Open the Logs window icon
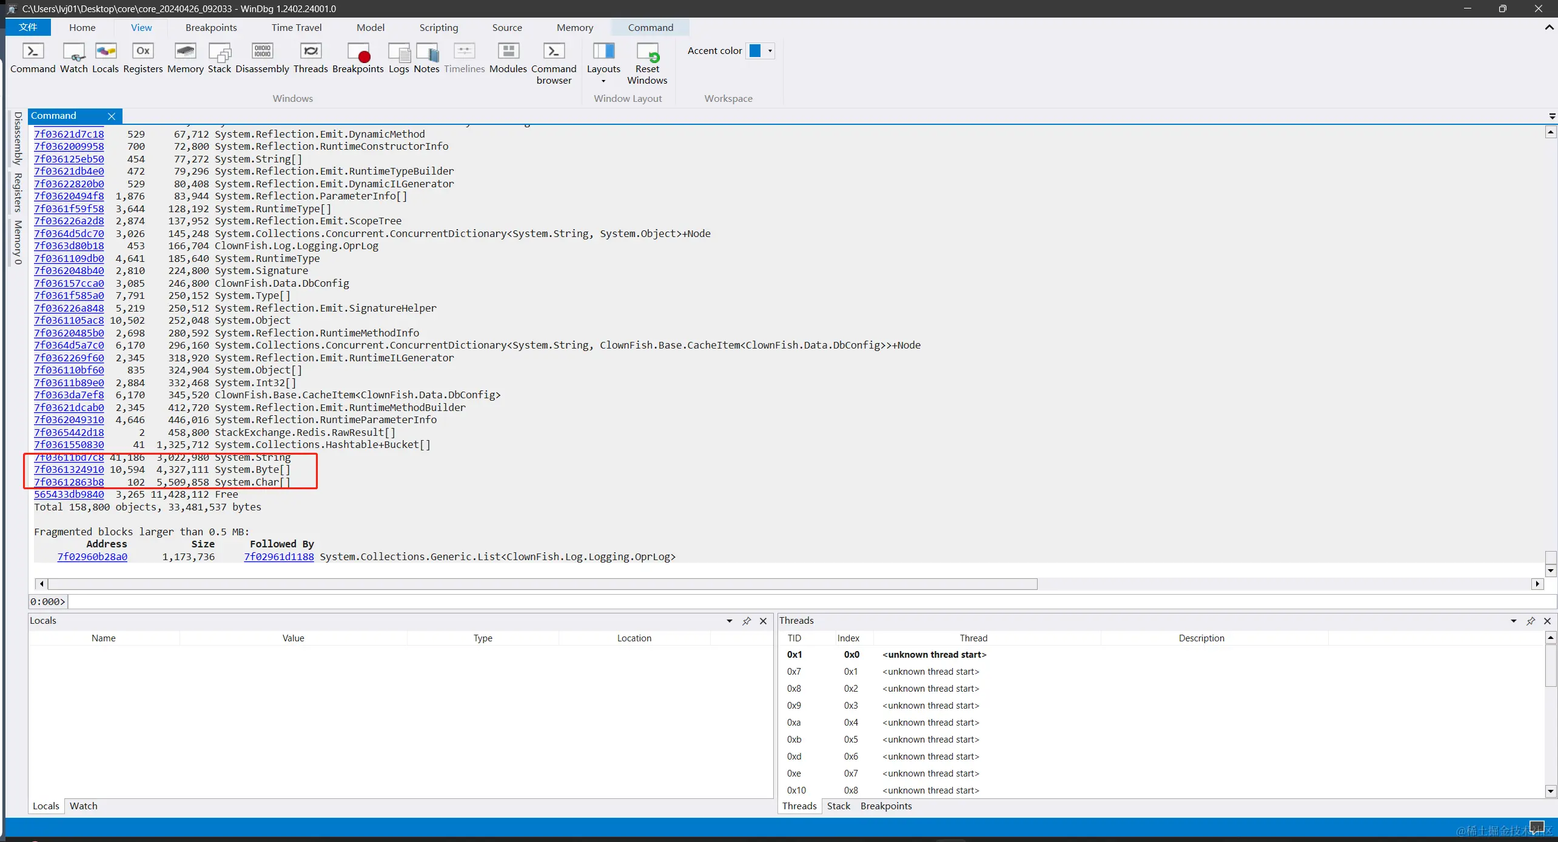Image resolution: width=1558 pixels, height=842 pixels. (x=398, y=52)
